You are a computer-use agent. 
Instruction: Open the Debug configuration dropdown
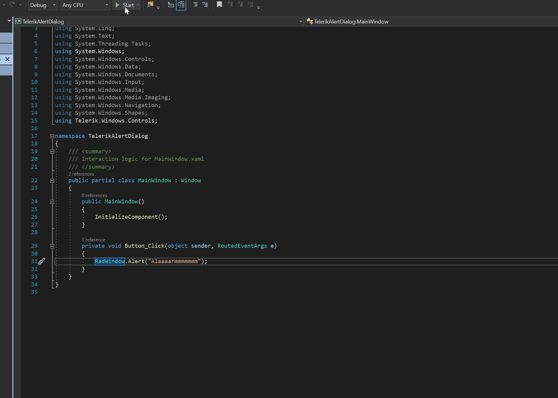coord(42,5)
